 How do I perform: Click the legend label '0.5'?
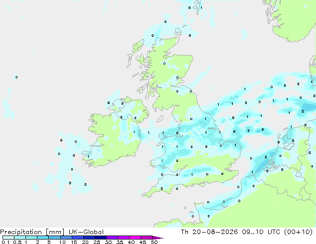(x=17, y=242)
